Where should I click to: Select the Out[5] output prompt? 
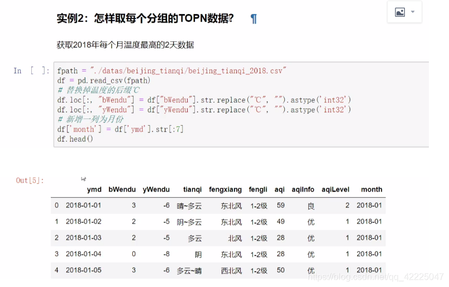[x=30, y=180]
